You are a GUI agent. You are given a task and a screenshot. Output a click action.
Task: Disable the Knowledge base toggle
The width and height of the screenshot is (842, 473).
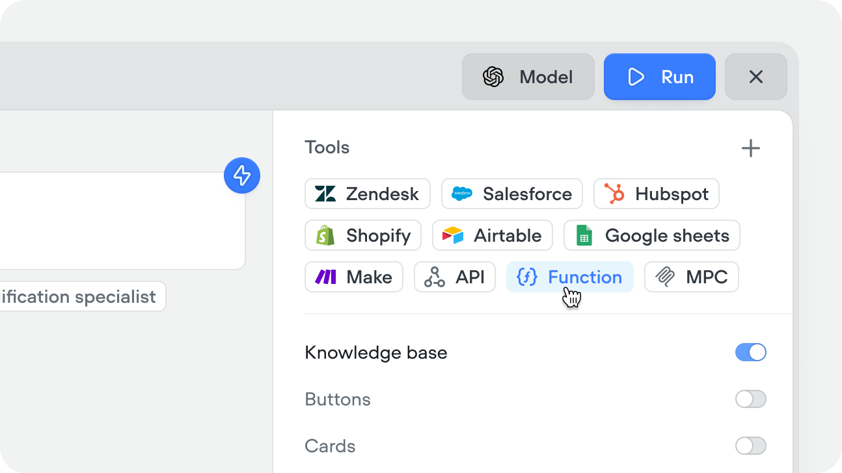(x=750, y=352)
